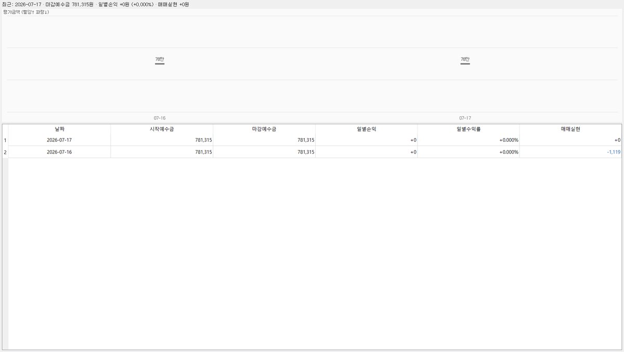The image size is (624, 352).
Task: Click the 07-16 chart bar marker
Action: 160,64
